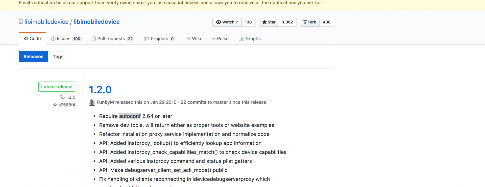Click the pull request icon
This screenshot has width=485, height=187.
pos(94,39)
